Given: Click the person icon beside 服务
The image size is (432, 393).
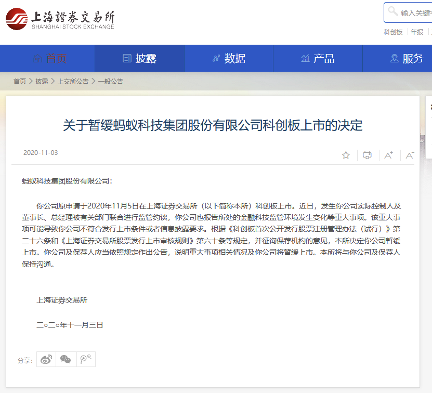Looking at the screenshot, I should pyautogui.click(x=395, y=58).
